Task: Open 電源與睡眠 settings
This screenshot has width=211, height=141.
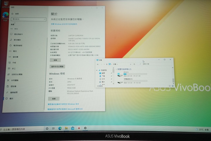Action: (16, 45)
